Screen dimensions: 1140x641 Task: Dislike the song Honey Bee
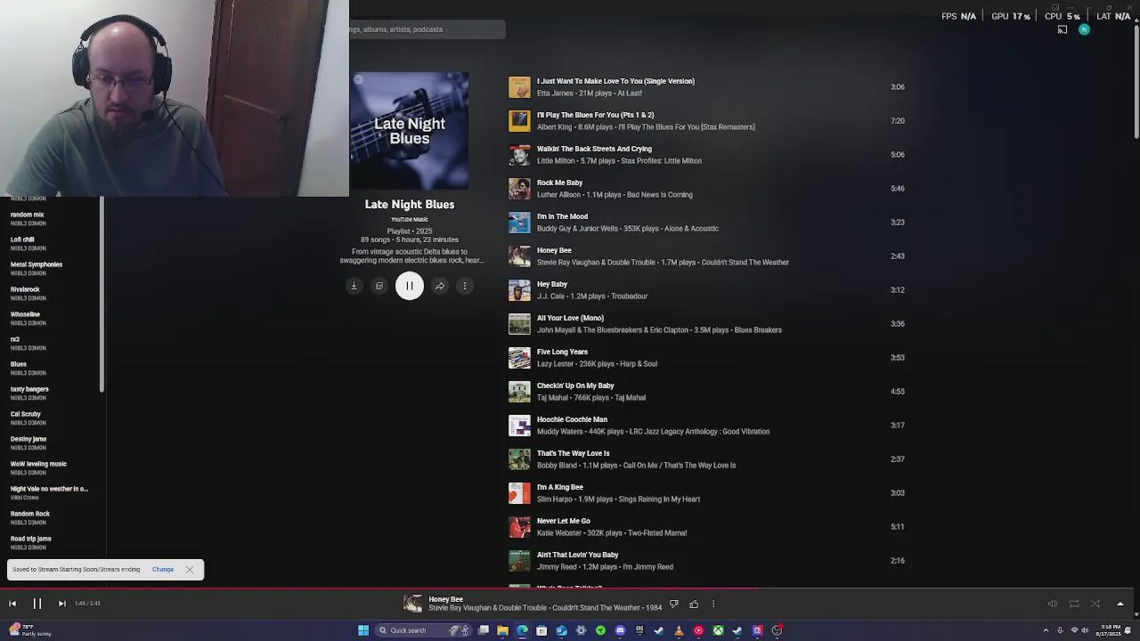[x=674, y=604]
